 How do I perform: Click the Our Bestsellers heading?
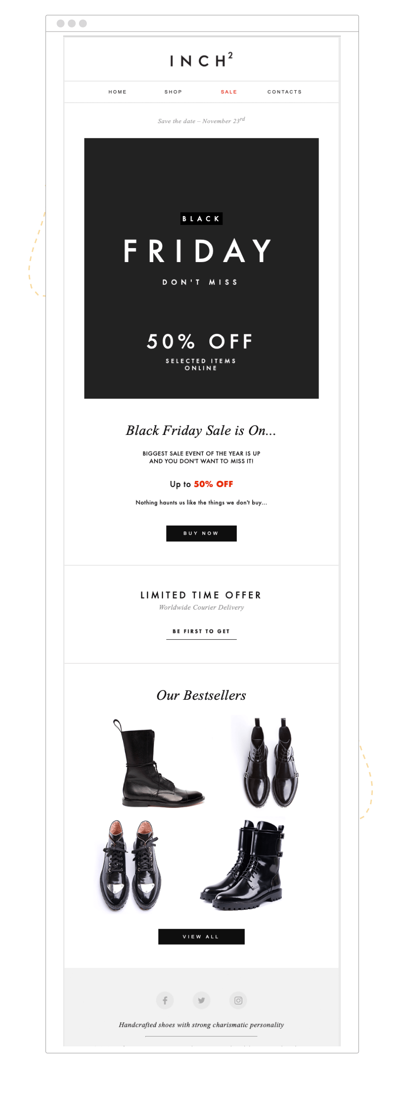click(201, 695)
